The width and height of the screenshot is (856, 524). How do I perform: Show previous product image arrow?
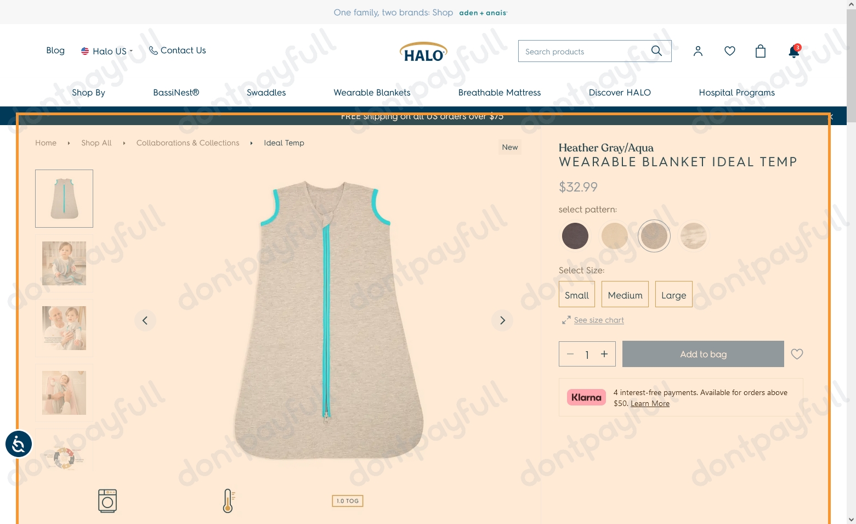click(145, 320)
